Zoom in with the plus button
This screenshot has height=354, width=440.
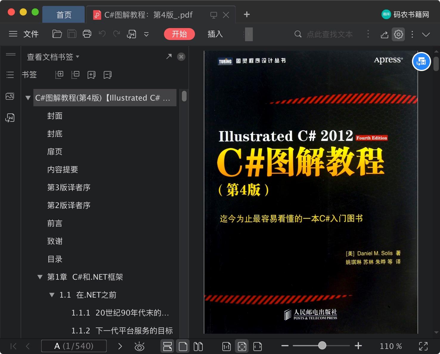358,346
